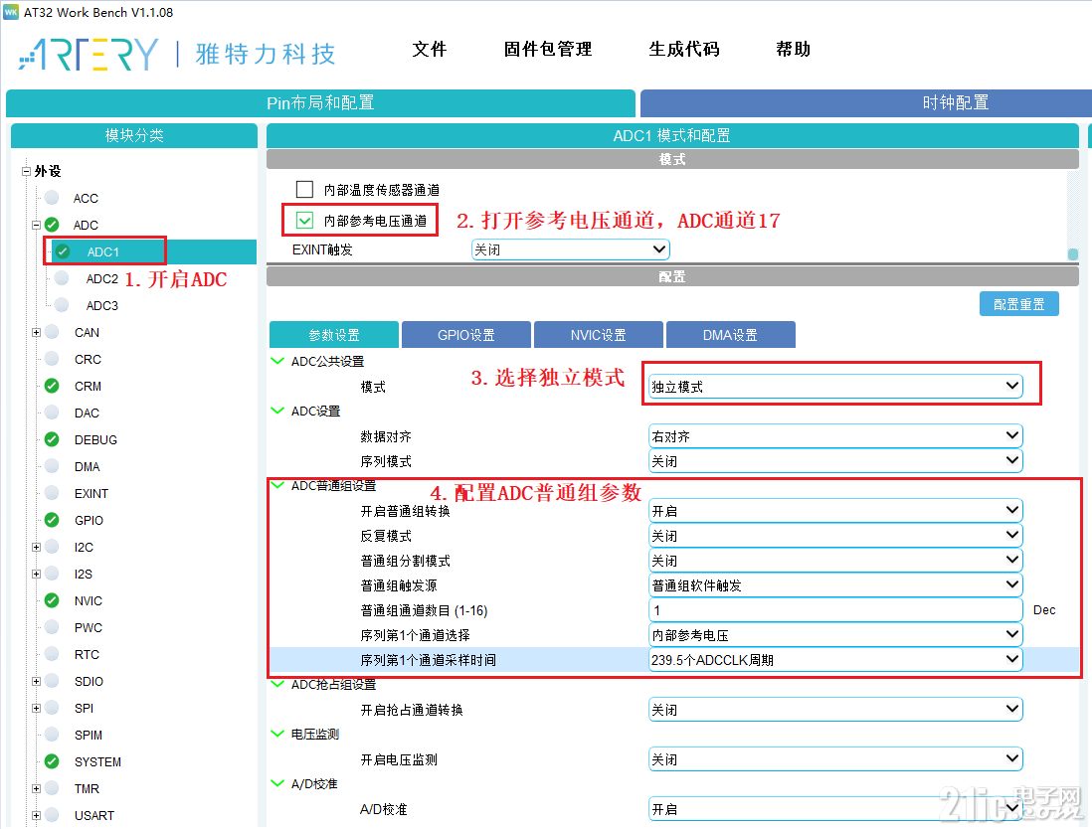This screenshot has height=829, width=1092.
Task: Click the green check icon beside GPIO
Action: (x=52, y=520)
